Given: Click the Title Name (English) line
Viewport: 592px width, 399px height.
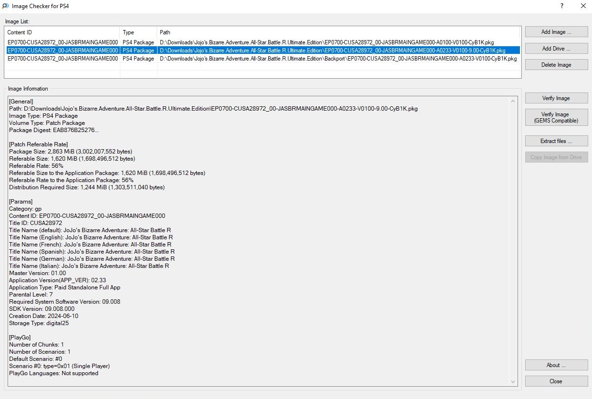Looking at the screenshot, I should 91,237.
